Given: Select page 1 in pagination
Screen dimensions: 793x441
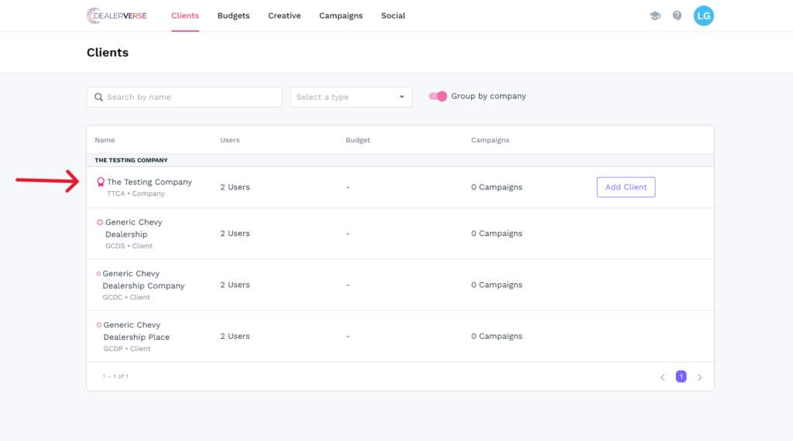Looking at the screenshot, I should pyautogui.click(x=681, y=377).
